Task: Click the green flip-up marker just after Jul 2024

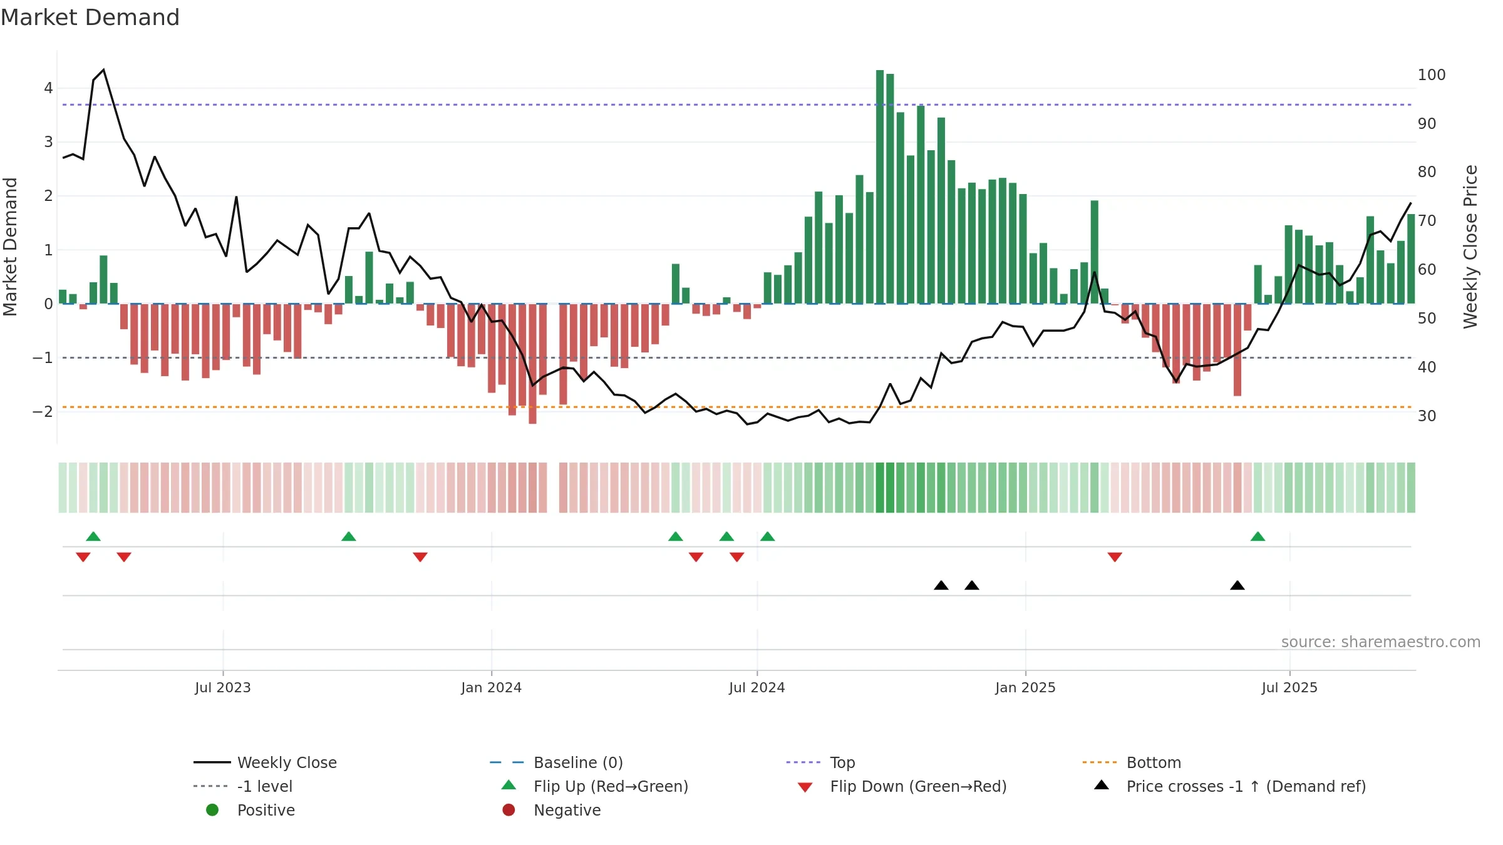Action: click(768, 536)
